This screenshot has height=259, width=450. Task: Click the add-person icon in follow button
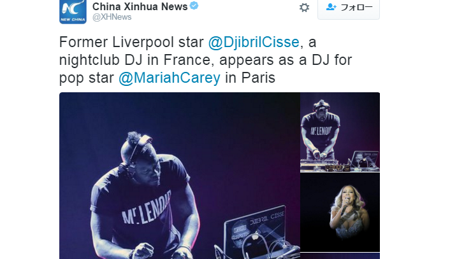[x=331, y=7]
